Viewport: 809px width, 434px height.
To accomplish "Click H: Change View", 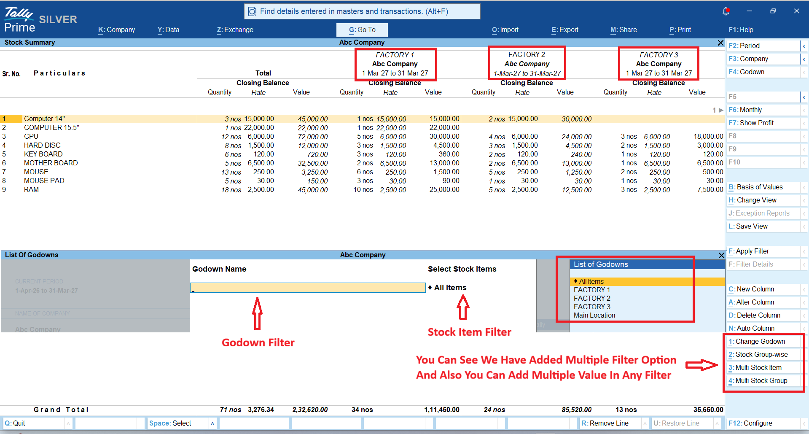I will pyautogui.click(x=763, y=200).
